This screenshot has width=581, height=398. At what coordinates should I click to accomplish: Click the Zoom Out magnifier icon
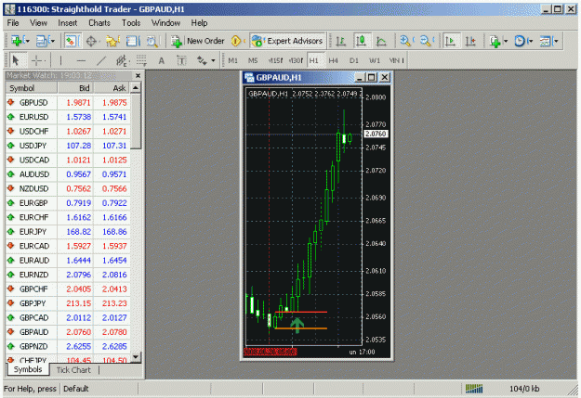426,41
